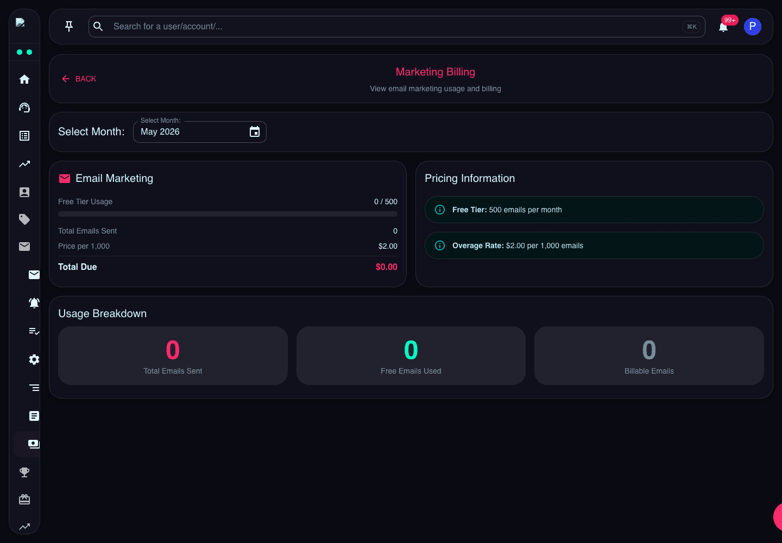Open the bottom trending chart sidebar icon
The image size is (782, 543).
click(24, 527)
